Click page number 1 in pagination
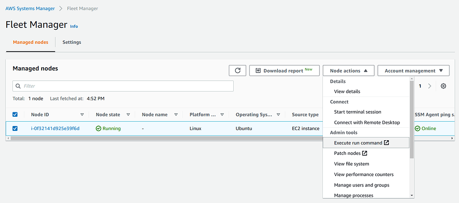Viewport: 459px width, 203px height. (x=420, y=86)
